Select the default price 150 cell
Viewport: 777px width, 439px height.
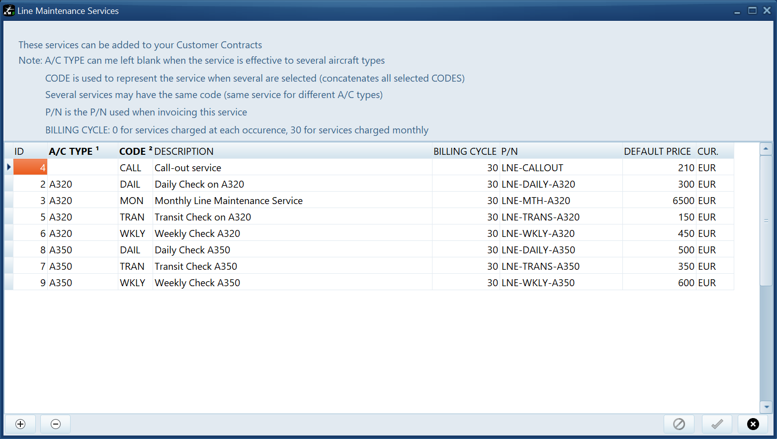(659, 217)
